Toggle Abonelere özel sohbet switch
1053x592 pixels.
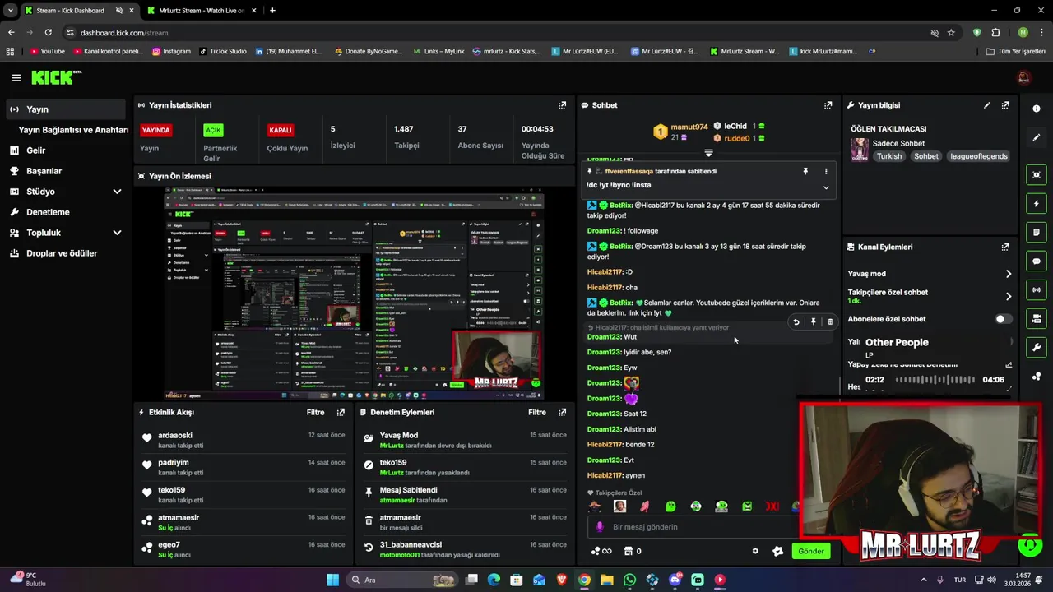click(x=1003, y=319)
